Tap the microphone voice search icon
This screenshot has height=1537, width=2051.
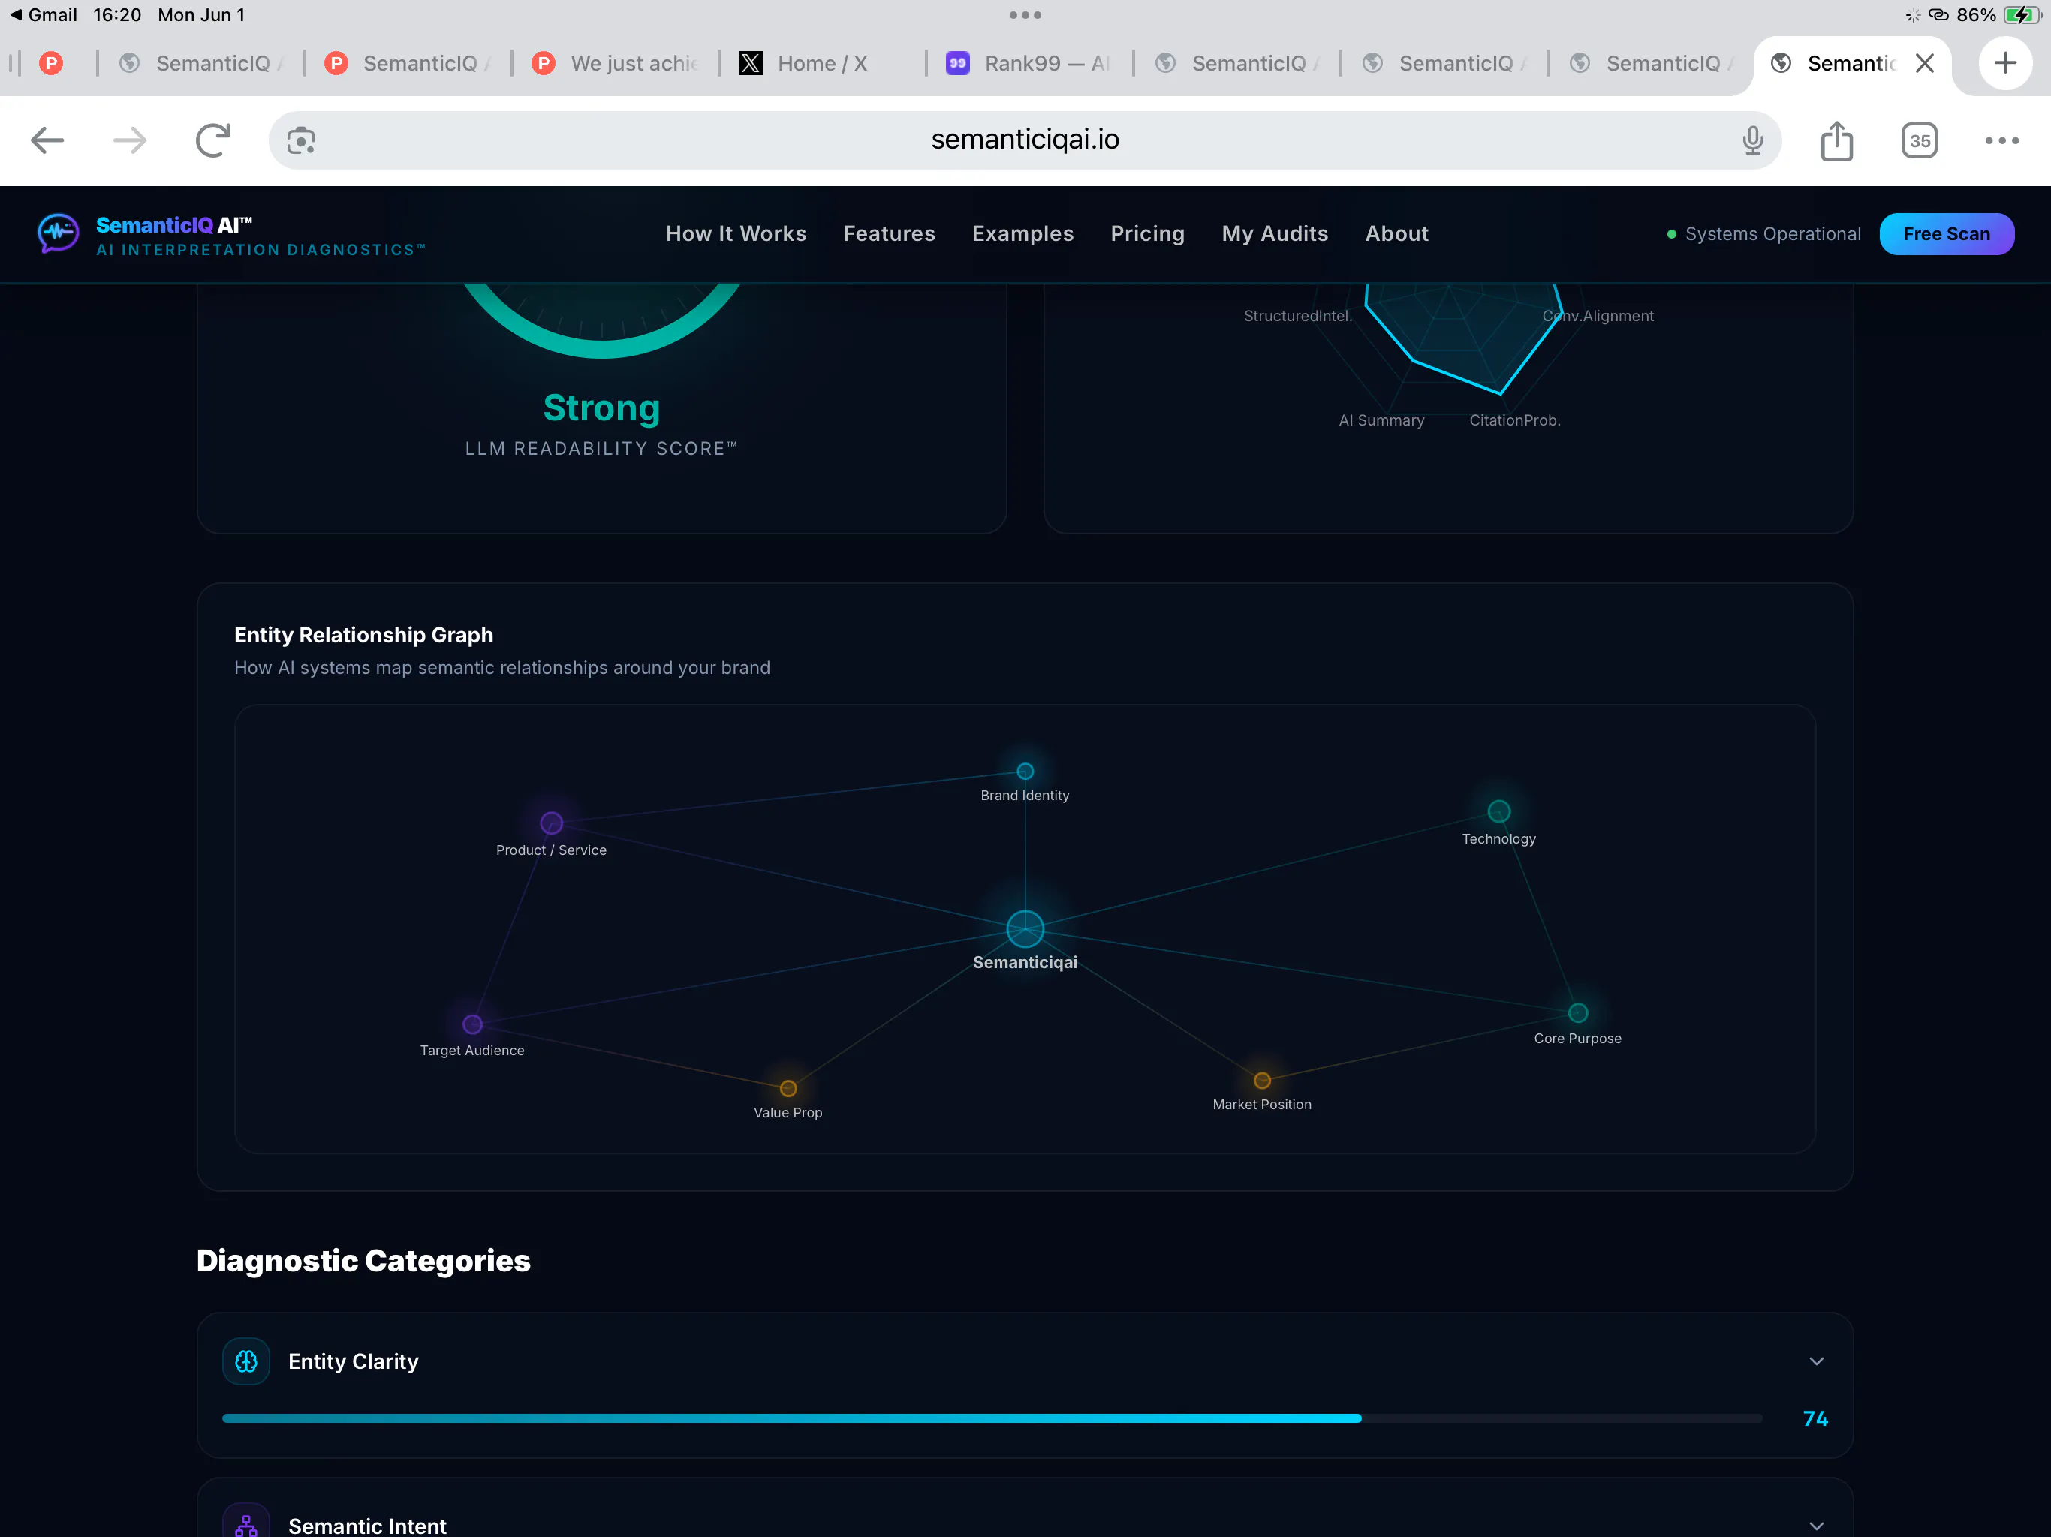(x=1752, y=140)
